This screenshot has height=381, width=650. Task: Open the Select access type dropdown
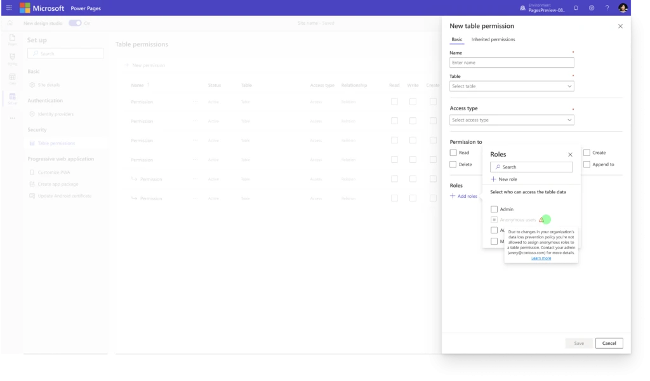tap(512, 119)
